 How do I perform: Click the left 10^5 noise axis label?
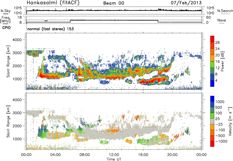click(18, 8)
